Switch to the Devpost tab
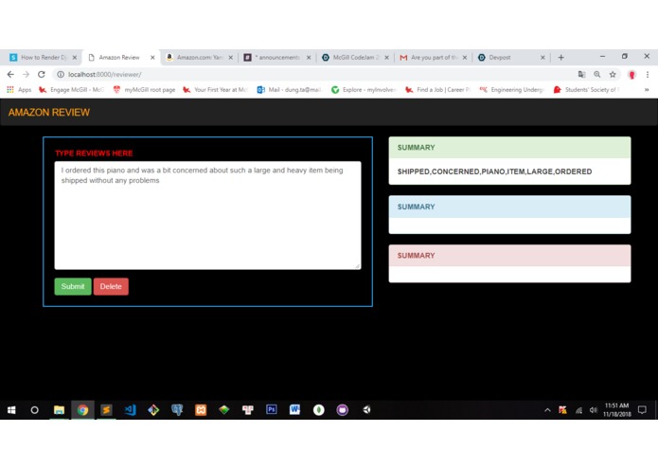Viewport: 658px width, 468px height. pos(511,57)
